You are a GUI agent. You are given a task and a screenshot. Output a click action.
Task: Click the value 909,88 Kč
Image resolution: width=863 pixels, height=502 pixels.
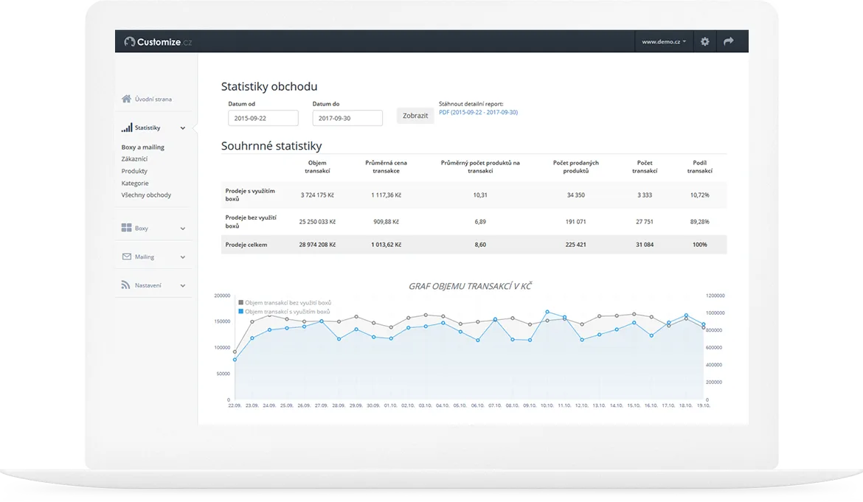point(386,222)
